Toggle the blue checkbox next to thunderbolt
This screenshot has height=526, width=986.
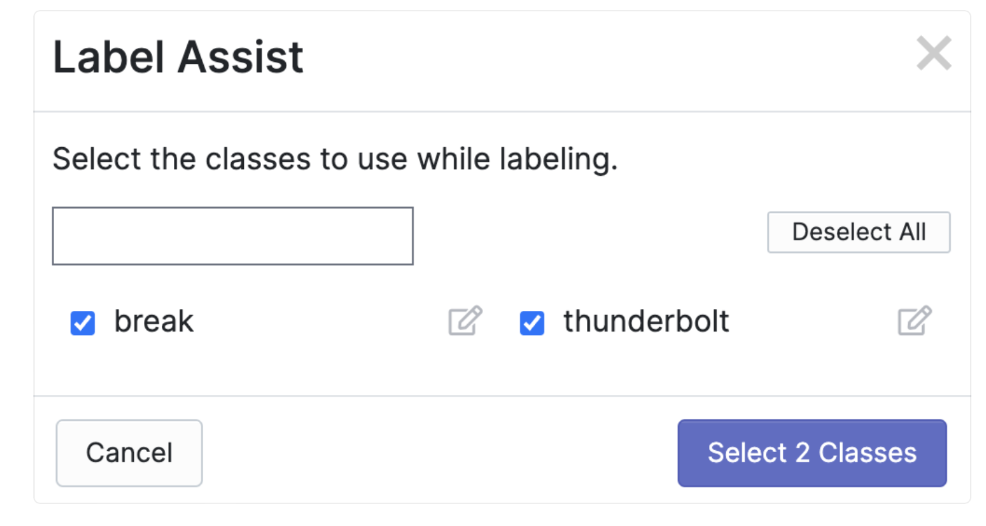(x=532, y=324)
